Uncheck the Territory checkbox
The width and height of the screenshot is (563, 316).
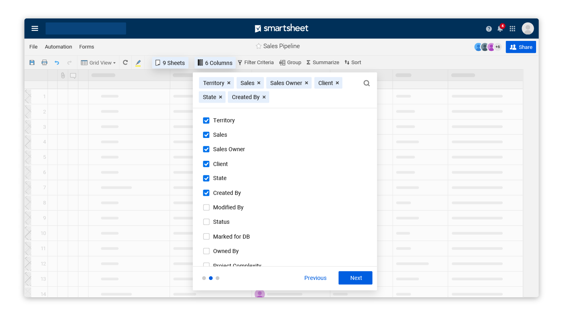coord(206,120)
